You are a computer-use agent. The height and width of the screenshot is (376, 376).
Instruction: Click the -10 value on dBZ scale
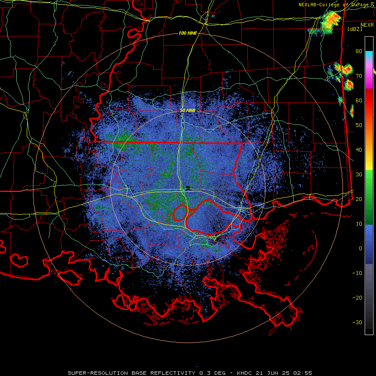357,273
